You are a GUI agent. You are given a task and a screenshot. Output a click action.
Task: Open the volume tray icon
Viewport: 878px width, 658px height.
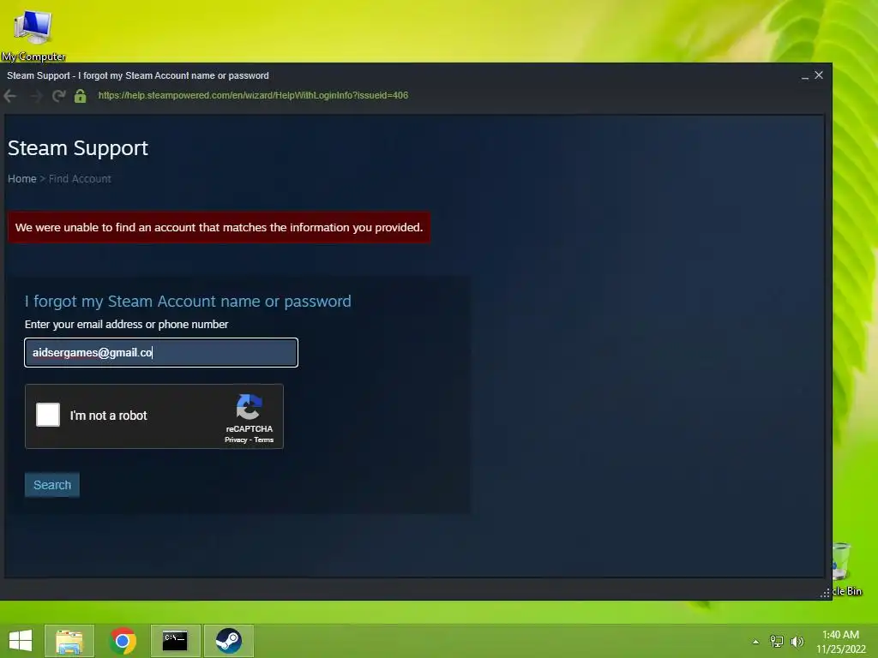(797, 641)
